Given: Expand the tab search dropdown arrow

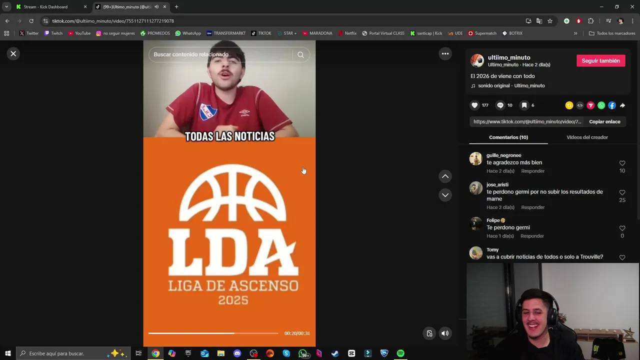Looking at the screenshot, I should (x=6, y=7).
